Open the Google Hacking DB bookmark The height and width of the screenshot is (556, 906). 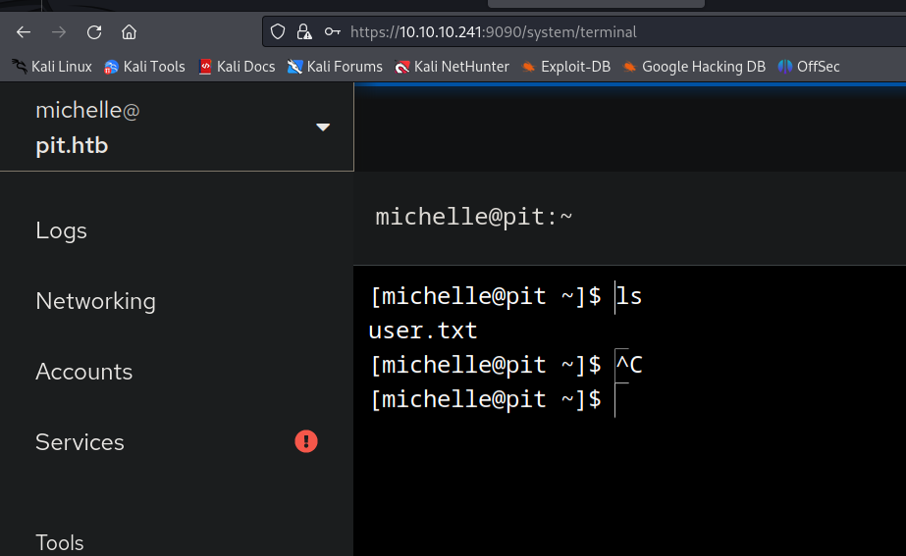pyautogui.click(x=693, y=67)
